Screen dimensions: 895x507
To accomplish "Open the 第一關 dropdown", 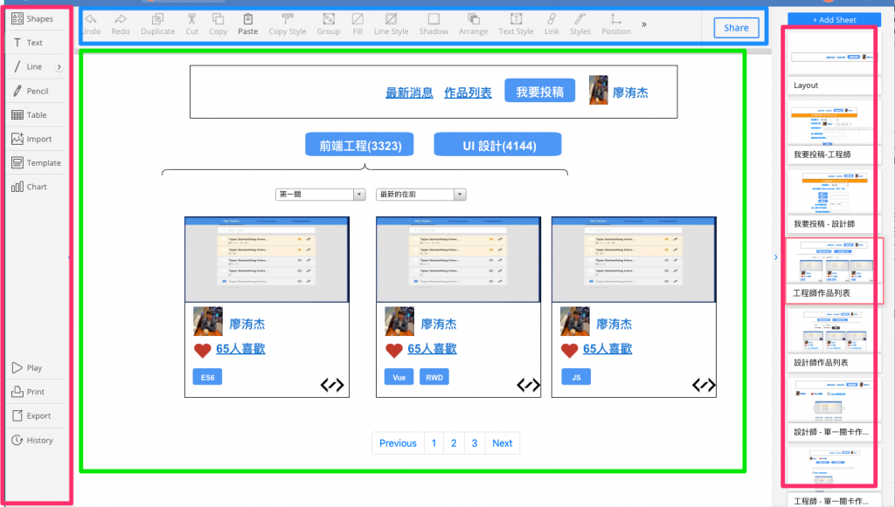I will pos(320,195).
